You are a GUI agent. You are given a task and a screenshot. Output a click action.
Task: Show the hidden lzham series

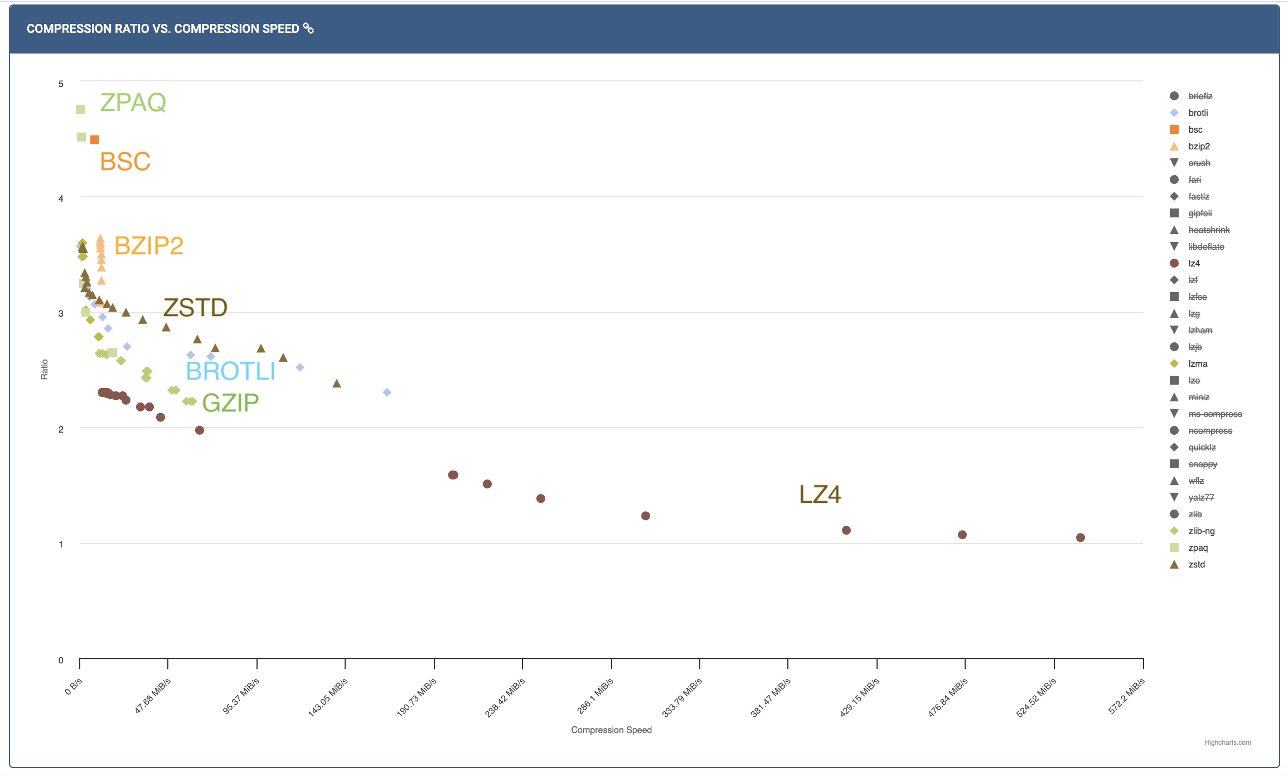click(1200, 330)
